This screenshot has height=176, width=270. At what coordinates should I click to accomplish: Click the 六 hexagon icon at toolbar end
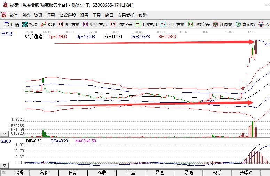(261, 24)
